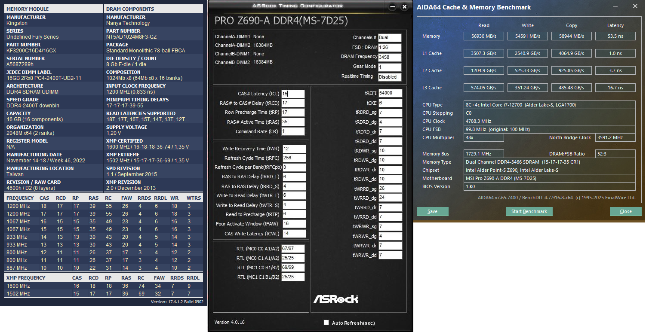Enable the Auto Refresh(sec.) checkbox

click(326, 323)
